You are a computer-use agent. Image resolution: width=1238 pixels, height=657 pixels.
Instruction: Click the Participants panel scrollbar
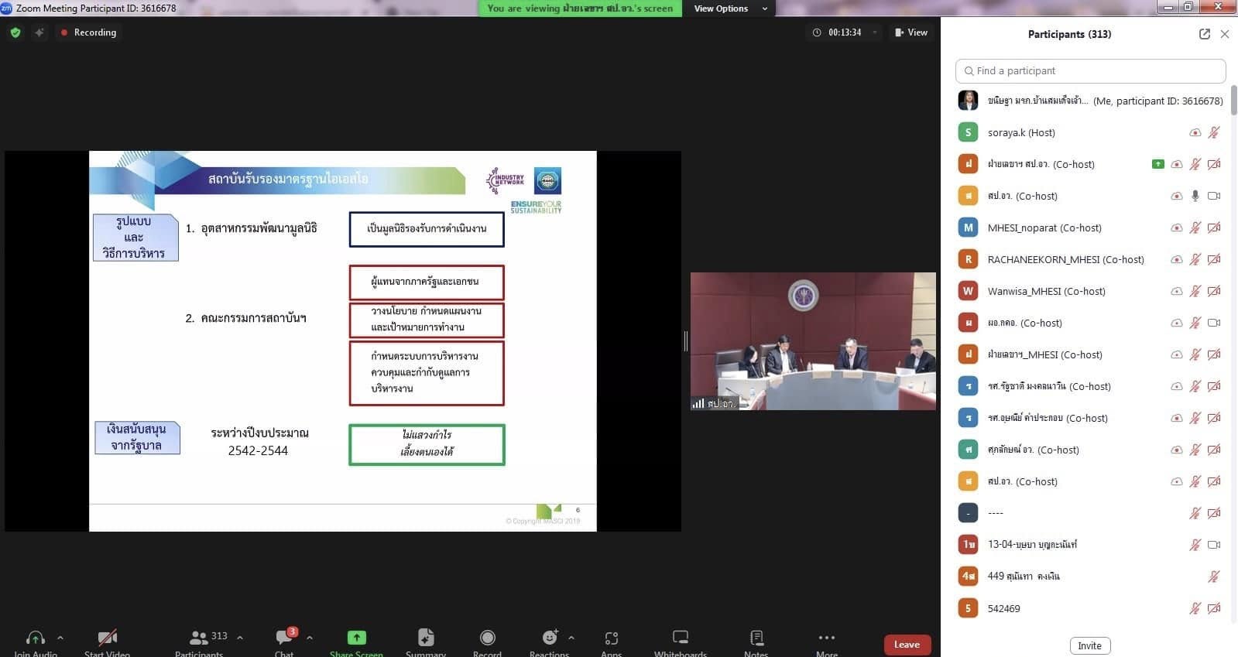pyautogui.click(x=1233, y=101)
